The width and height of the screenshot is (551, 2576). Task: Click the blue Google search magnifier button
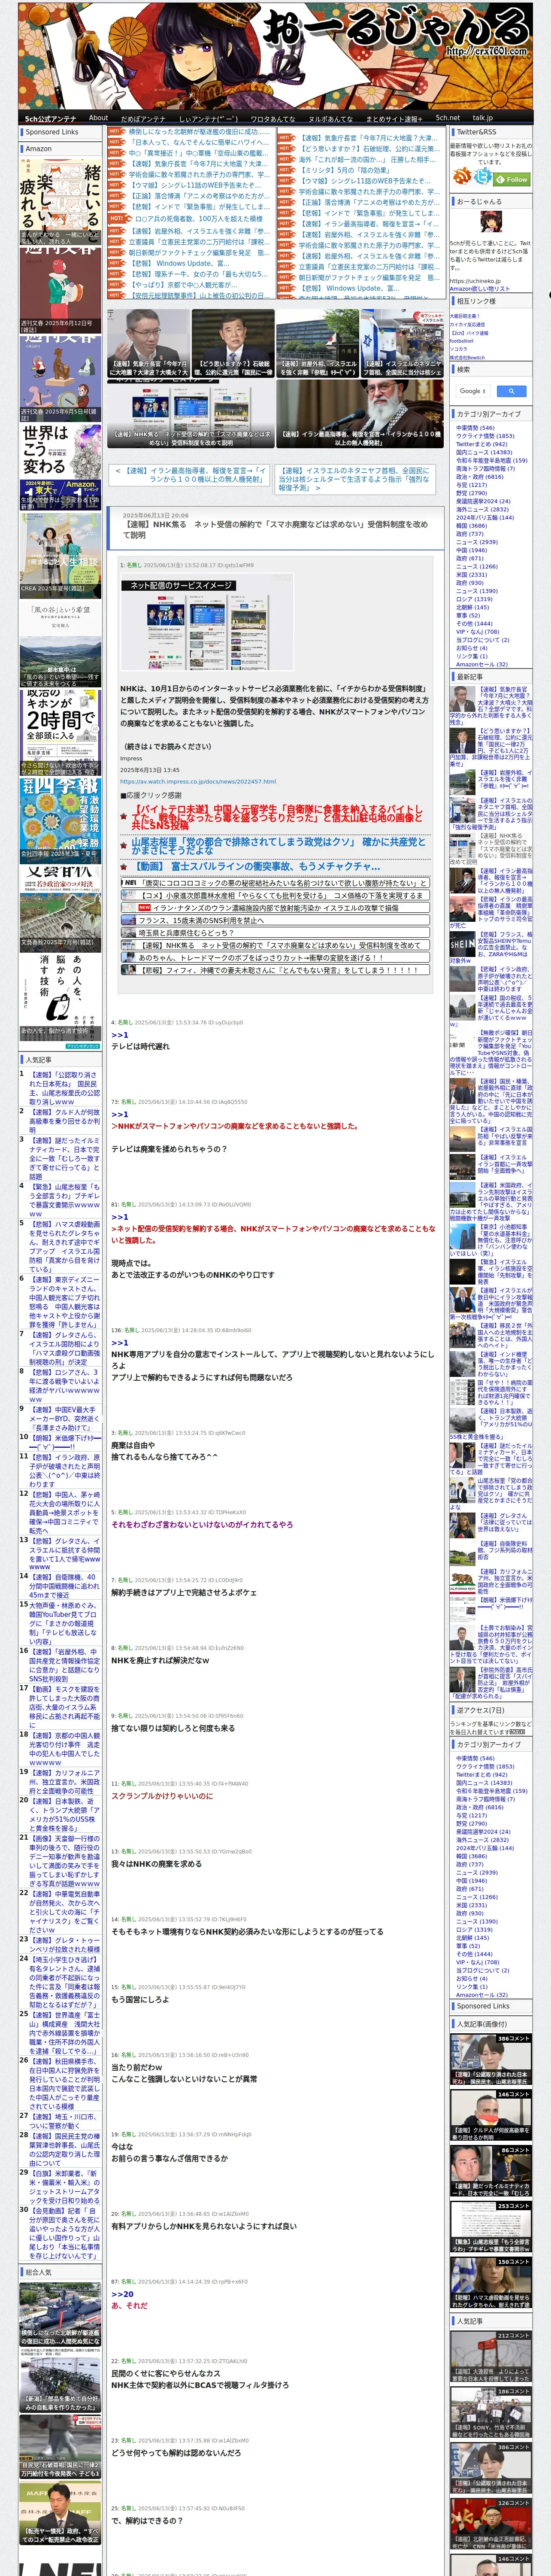511,391
